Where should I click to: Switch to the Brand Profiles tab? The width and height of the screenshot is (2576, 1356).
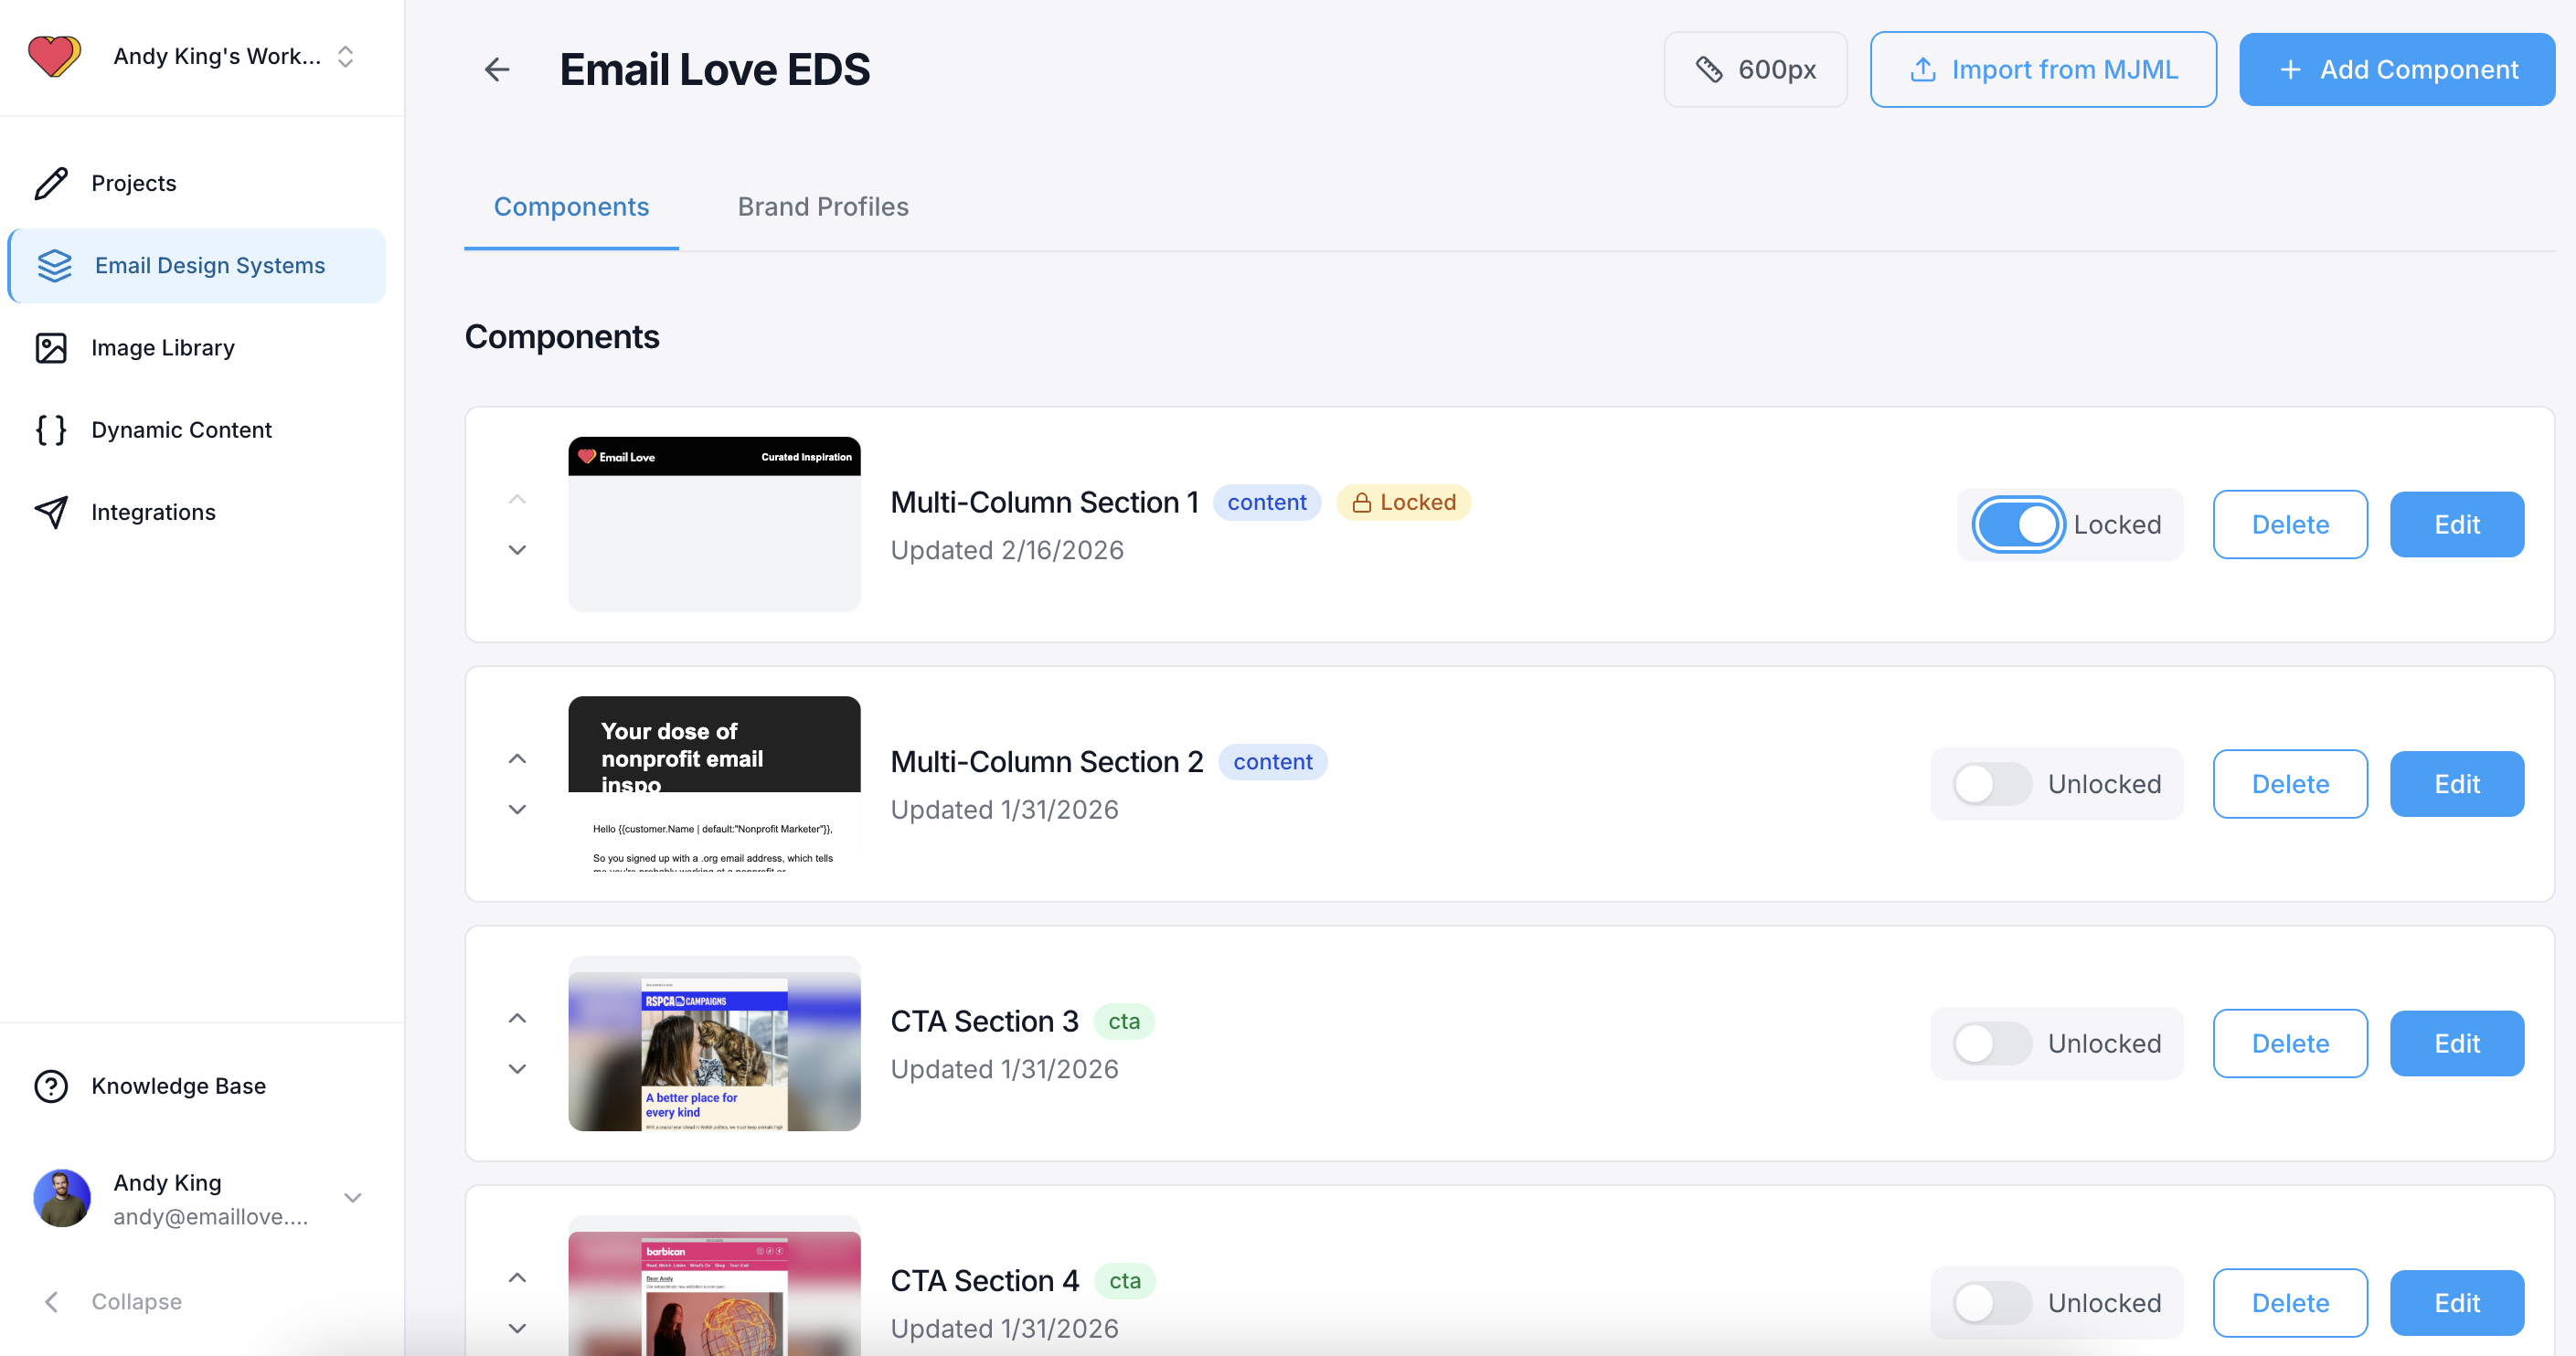pyautogui.click(x=823, y=206)
